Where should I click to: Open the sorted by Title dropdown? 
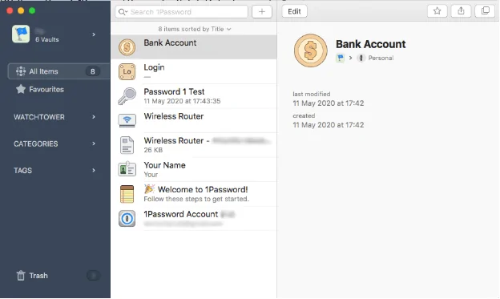click(x=195, y=29)
